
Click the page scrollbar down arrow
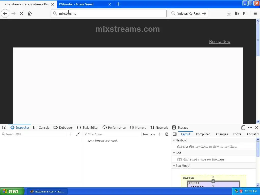click(x=258, y=122)
